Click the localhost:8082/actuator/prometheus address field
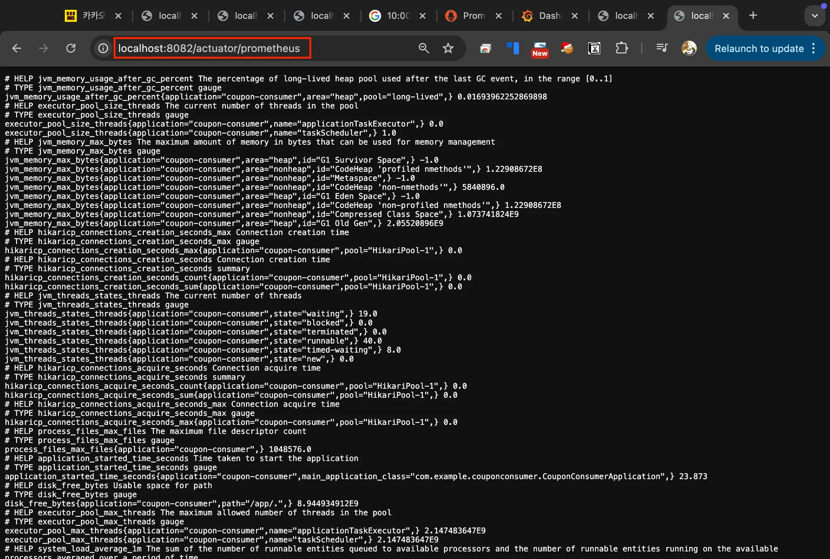The width and height of the screenshot is (830, 559). pyautogui.click(x=209, y=48)
